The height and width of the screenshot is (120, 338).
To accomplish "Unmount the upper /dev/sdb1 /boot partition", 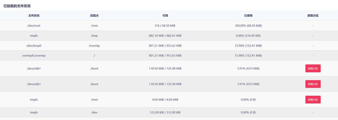I will coord(313,68).
